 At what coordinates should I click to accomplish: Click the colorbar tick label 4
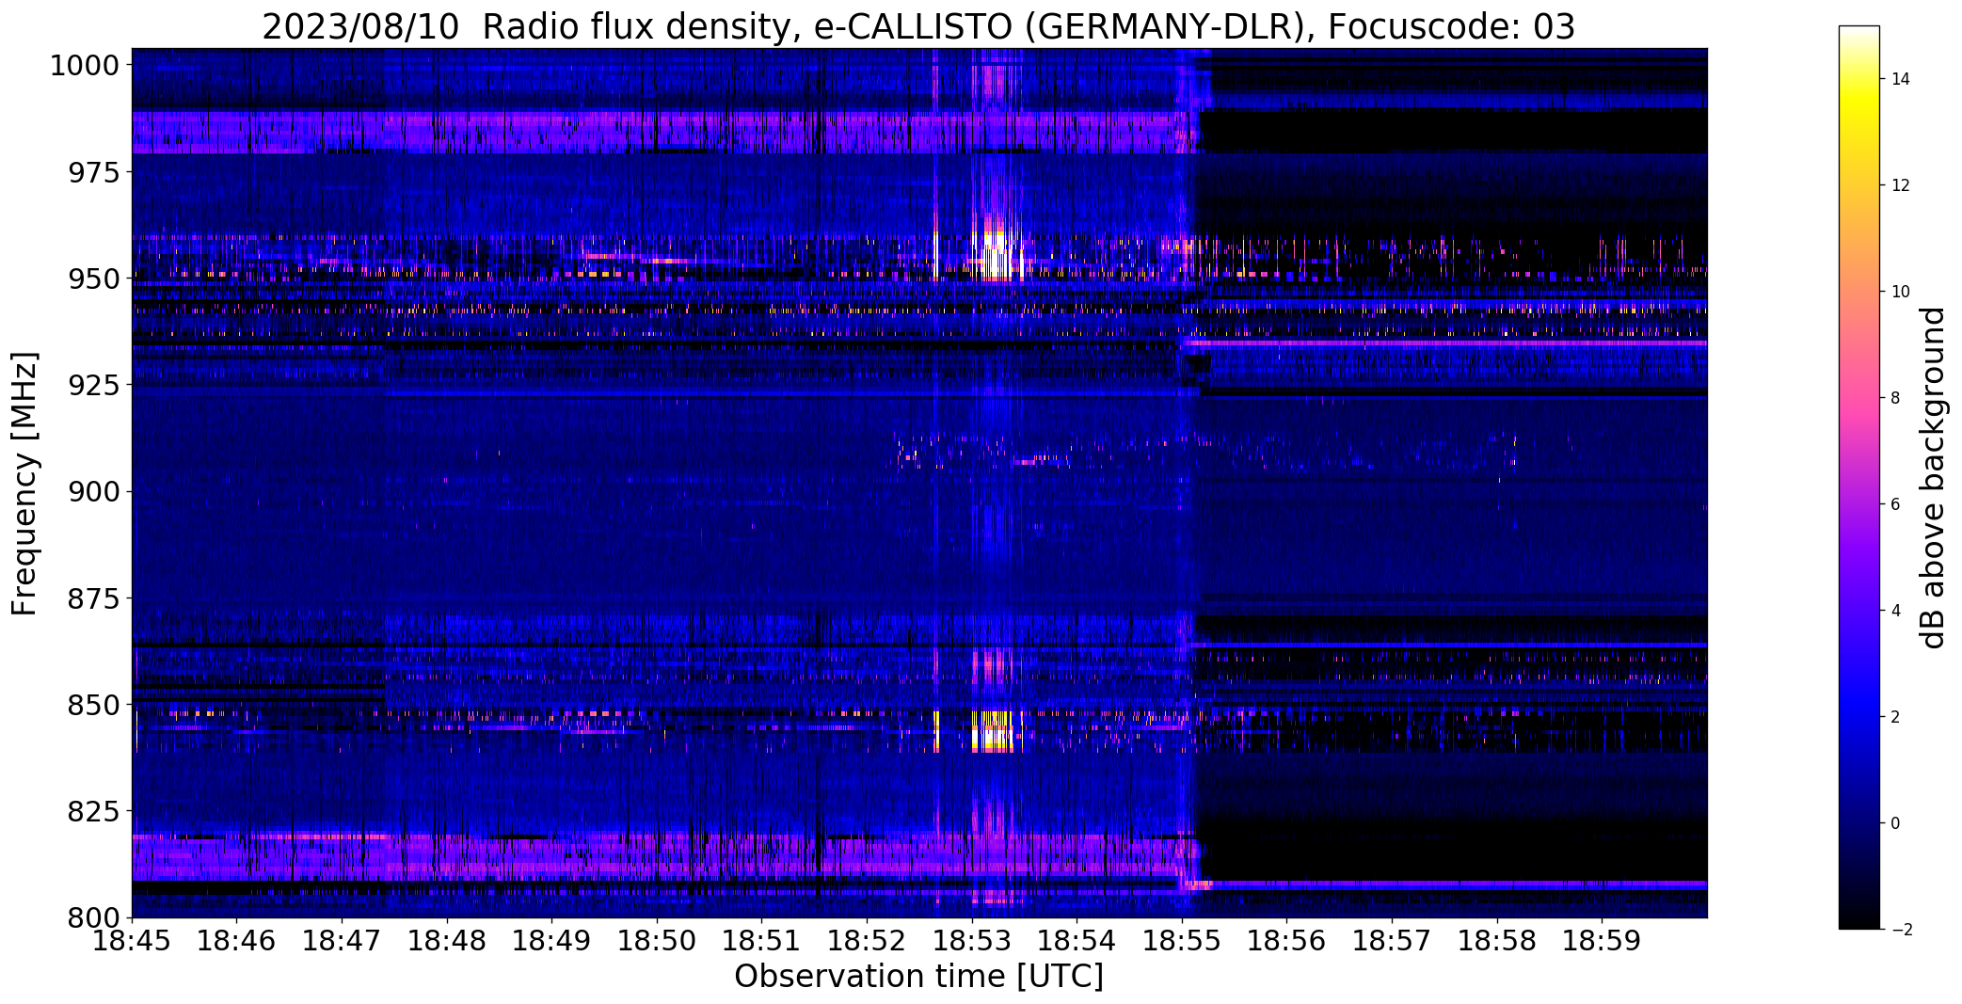point(1896,611)
